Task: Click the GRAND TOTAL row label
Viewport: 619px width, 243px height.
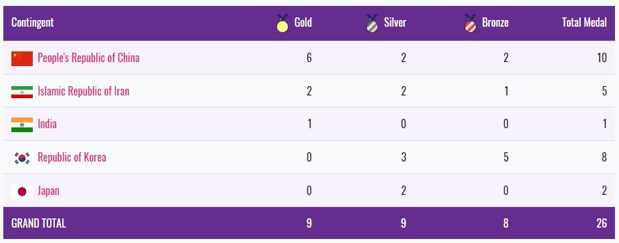Action: click(39, 224)
